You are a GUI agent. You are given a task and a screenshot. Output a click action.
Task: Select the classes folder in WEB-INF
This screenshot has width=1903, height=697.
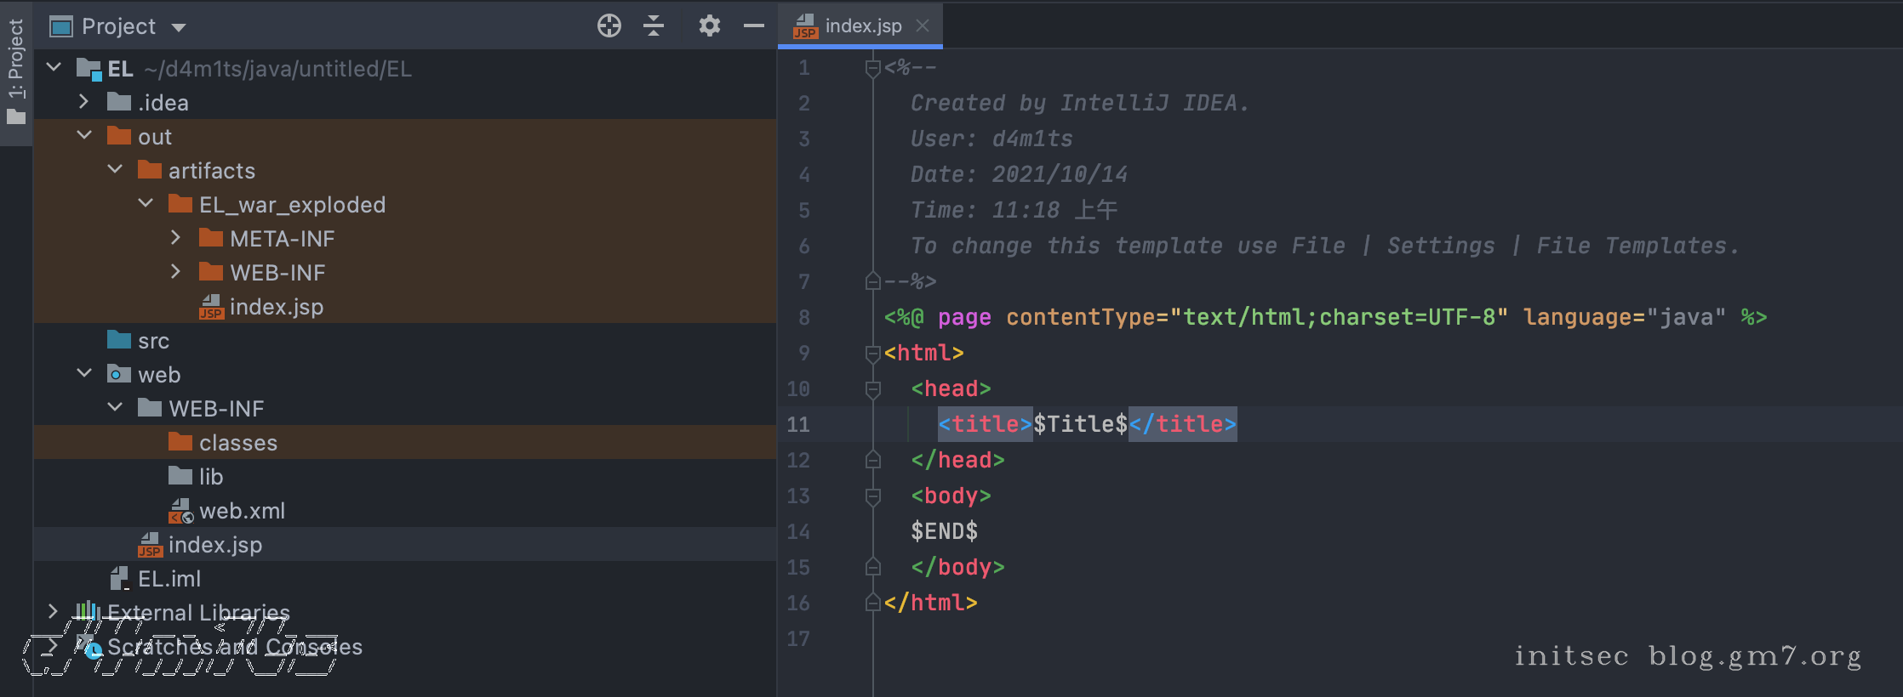pos(237,443)
